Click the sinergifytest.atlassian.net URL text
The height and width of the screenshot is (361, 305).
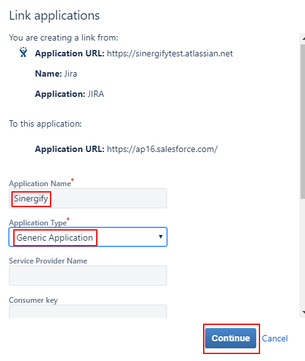coord(170,53)
